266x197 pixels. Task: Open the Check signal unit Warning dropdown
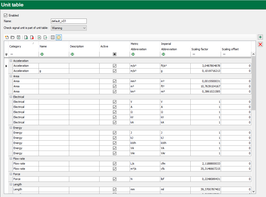click(69, 28)
